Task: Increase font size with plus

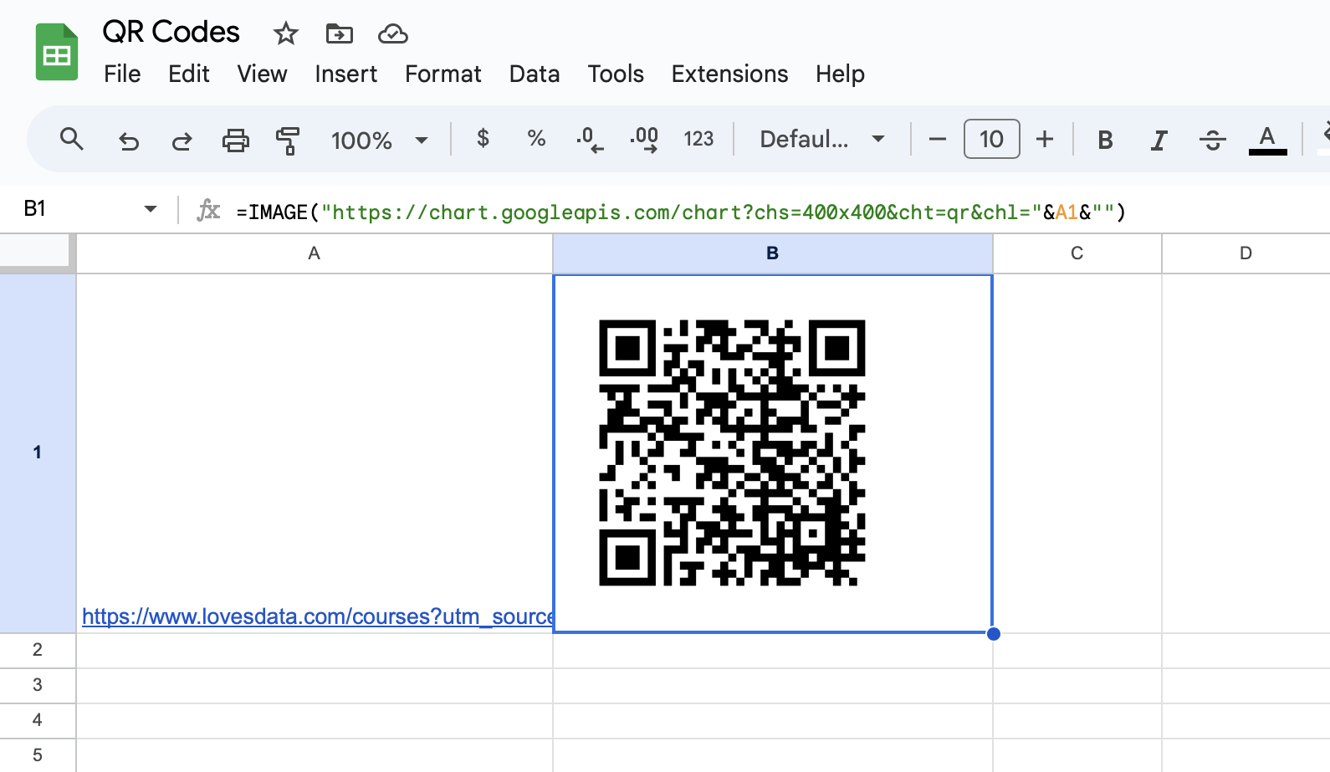Action: click(1045, 139)
